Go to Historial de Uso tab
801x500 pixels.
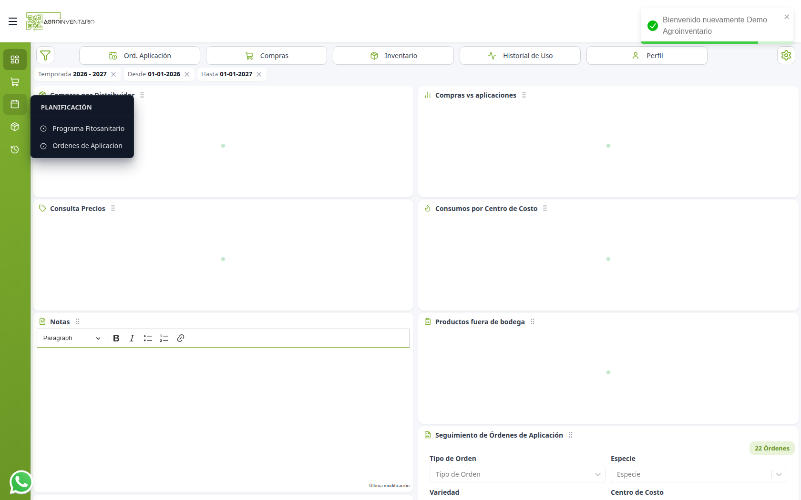pos(520,56)
